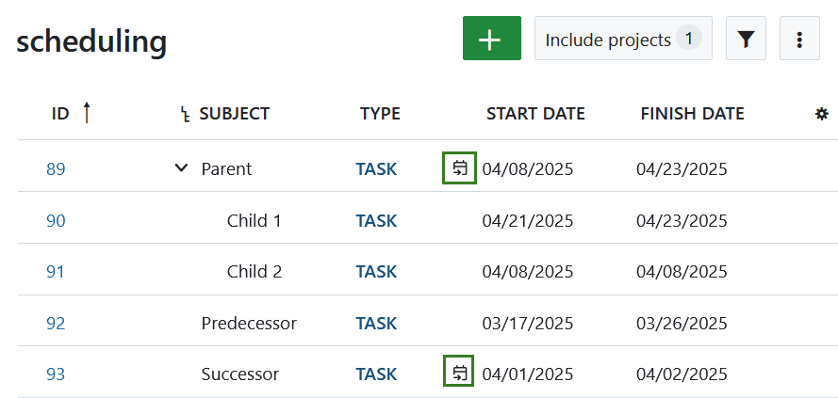The height and width of the screenshot is (398, 838).
Task: Click the Type column header
Action: pyautogui.click(x=380, y=114)
